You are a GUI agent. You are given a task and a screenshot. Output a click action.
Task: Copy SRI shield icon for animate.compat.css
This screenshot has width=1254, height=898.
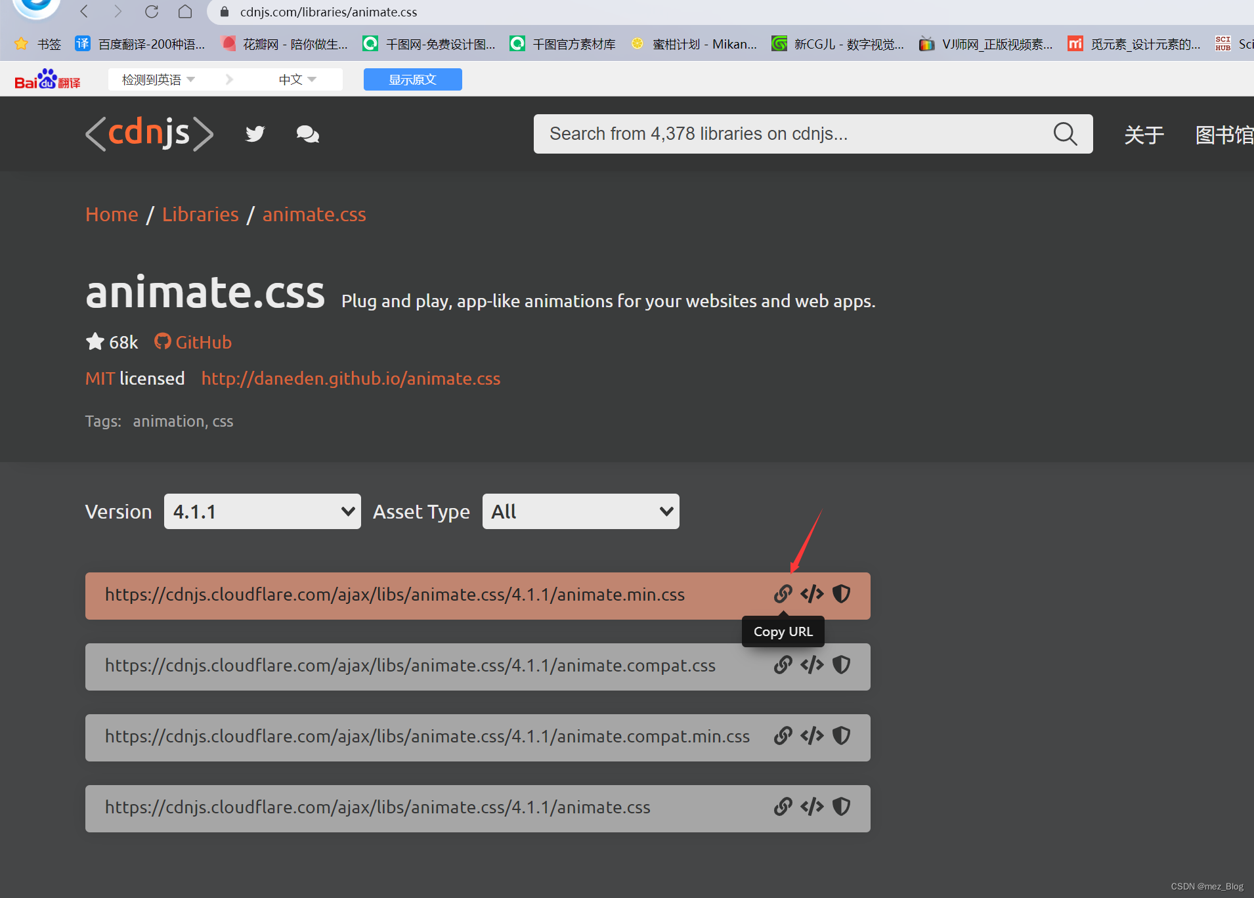(841, 665)
